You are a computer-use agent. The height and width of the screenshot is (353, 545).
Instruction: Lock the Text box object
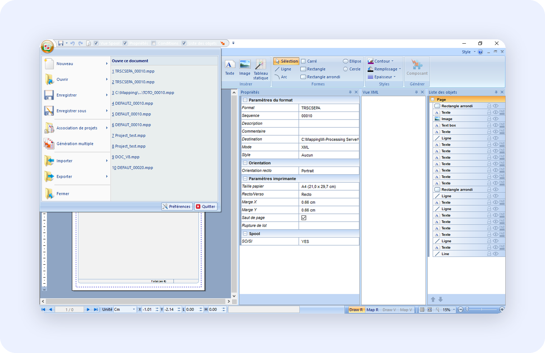(x=489, y=125)
